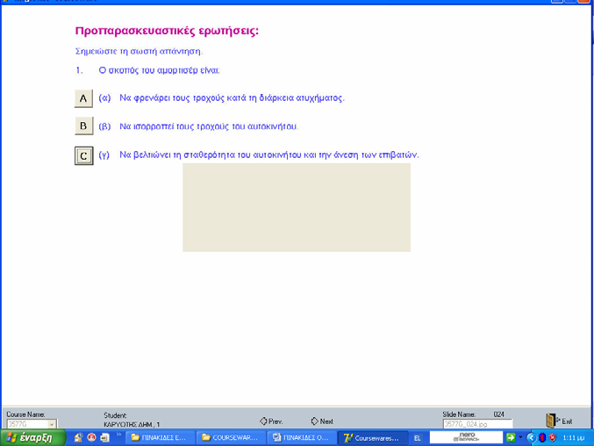Expand hidden tray icons arrow

pyautogui.click(x=531, y=438)
